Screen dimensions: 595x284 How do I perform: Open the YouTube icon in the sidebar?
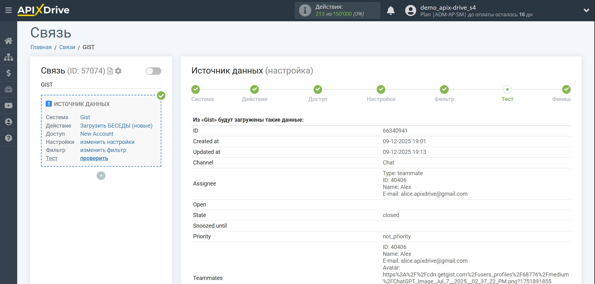[8, 105]
